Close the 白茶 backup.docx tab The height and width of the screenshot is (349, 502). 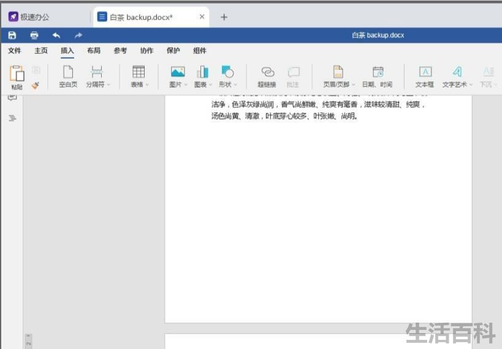[x=202, y=17]
